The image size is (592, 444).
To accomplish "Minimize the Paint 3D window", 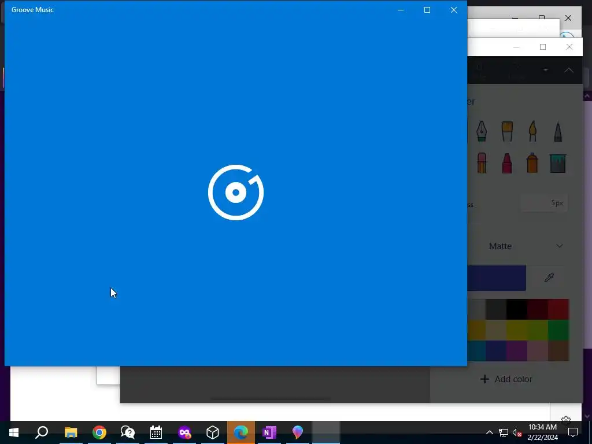I will coord(516,47).
